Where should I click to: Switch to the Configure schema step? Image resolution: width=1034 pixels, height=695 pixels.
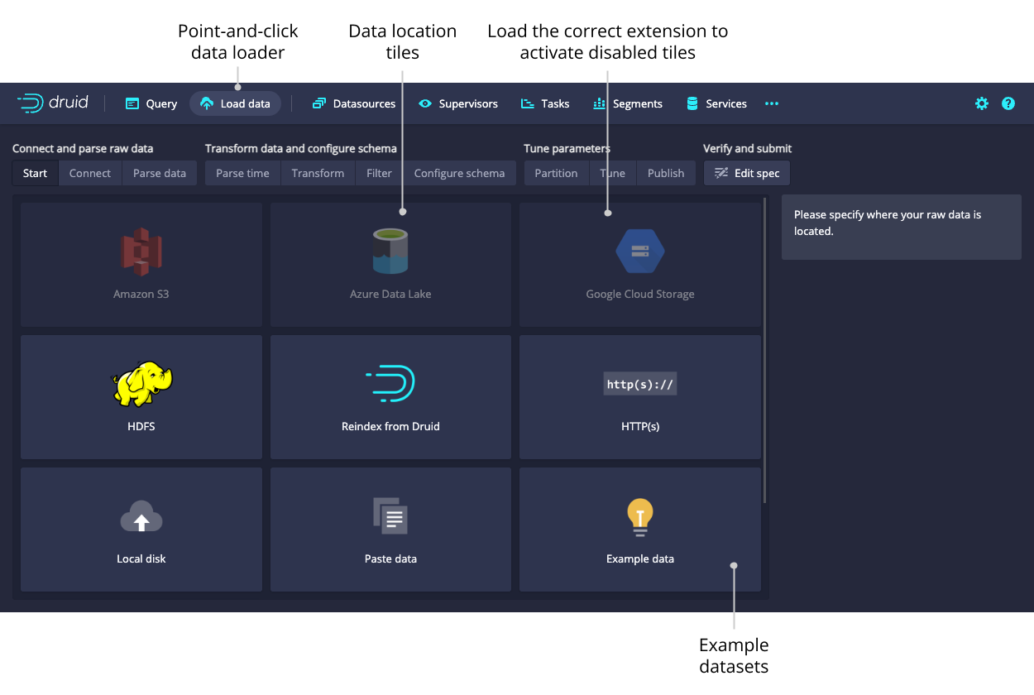coord(459,173)
